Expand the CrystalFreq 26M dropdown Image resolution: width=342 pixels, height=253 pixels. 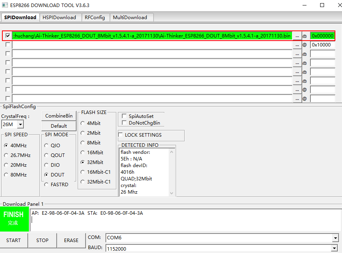[21, 125]
